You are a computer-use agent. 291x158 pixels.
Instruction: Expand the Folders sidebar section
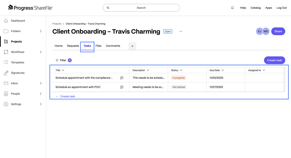coord(41,31)
